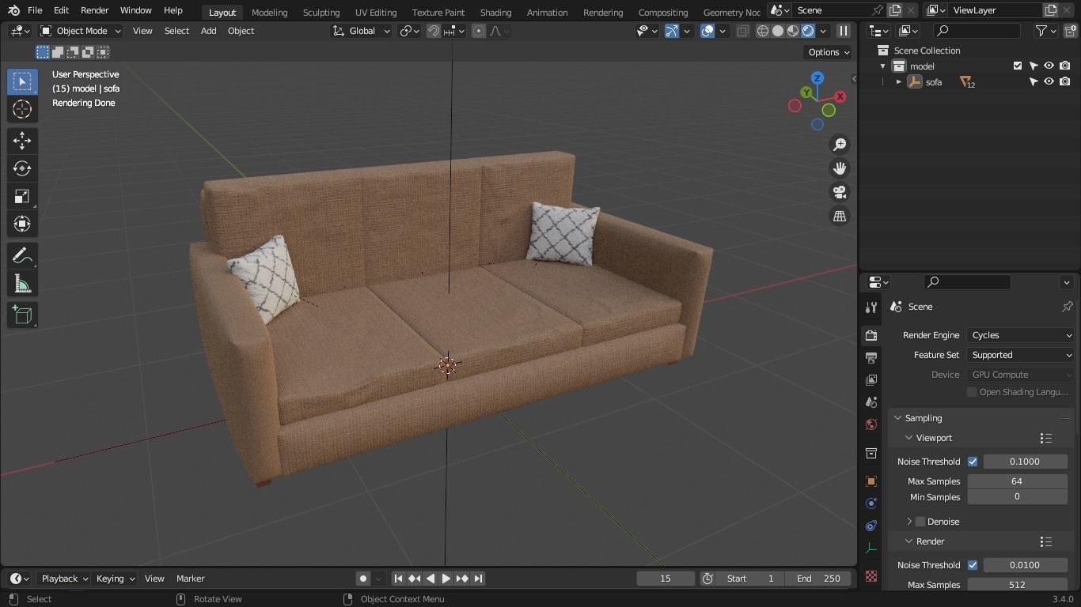Expand the Denoise subpanel
This screenshot has width=1081, height=607.
click(x=909, y=522)
